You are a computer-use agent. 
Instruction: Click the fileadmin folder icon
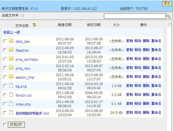pyautogui.click(x=11, y=50)
